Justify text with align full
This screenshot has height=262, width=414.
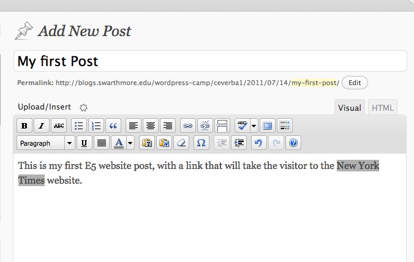102,143
